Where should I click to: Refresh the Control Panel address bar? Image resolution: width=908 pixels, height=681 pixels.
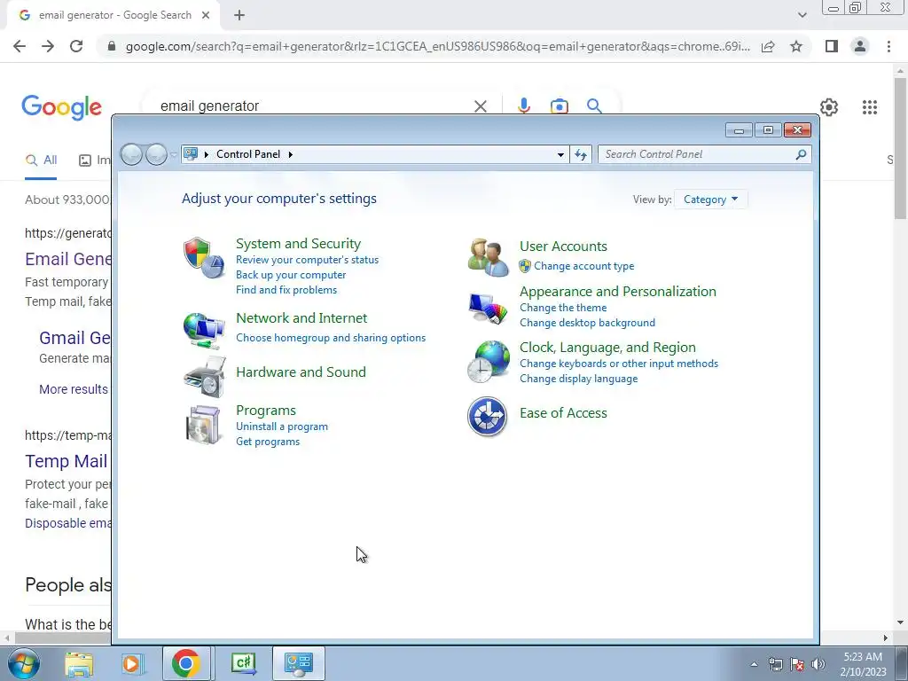coord(581,154)
